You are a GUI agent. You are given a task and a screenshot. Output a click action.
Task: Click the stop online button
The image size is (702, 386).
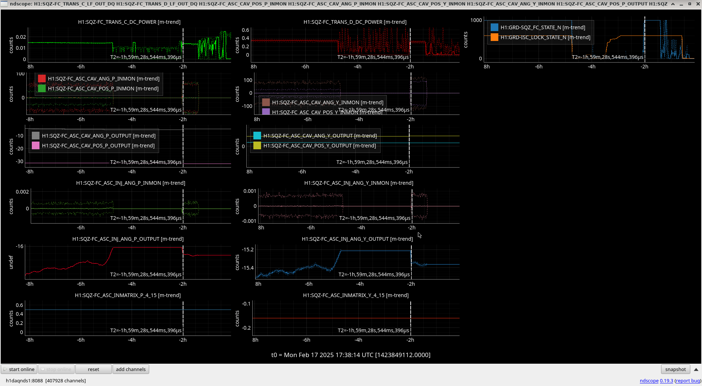click(x=56, y=369)
